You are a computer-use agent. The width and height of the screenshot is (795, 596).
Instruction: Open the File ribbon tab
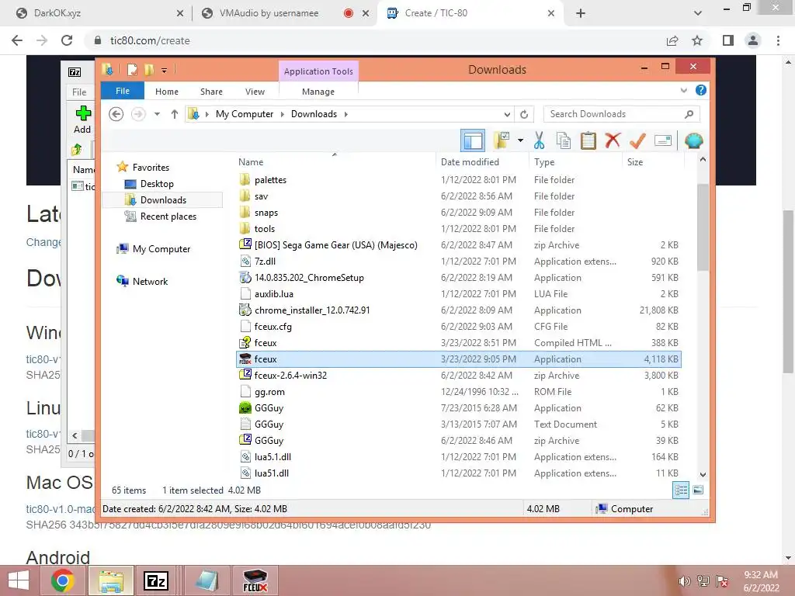coord(123,91)
